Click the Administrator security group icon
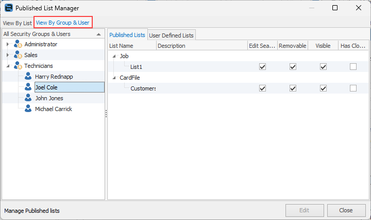 [18, 44]
